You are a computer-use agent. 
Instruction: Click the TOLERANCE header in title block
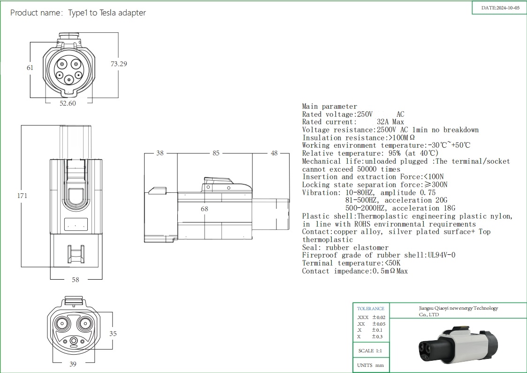coord(371,308)
